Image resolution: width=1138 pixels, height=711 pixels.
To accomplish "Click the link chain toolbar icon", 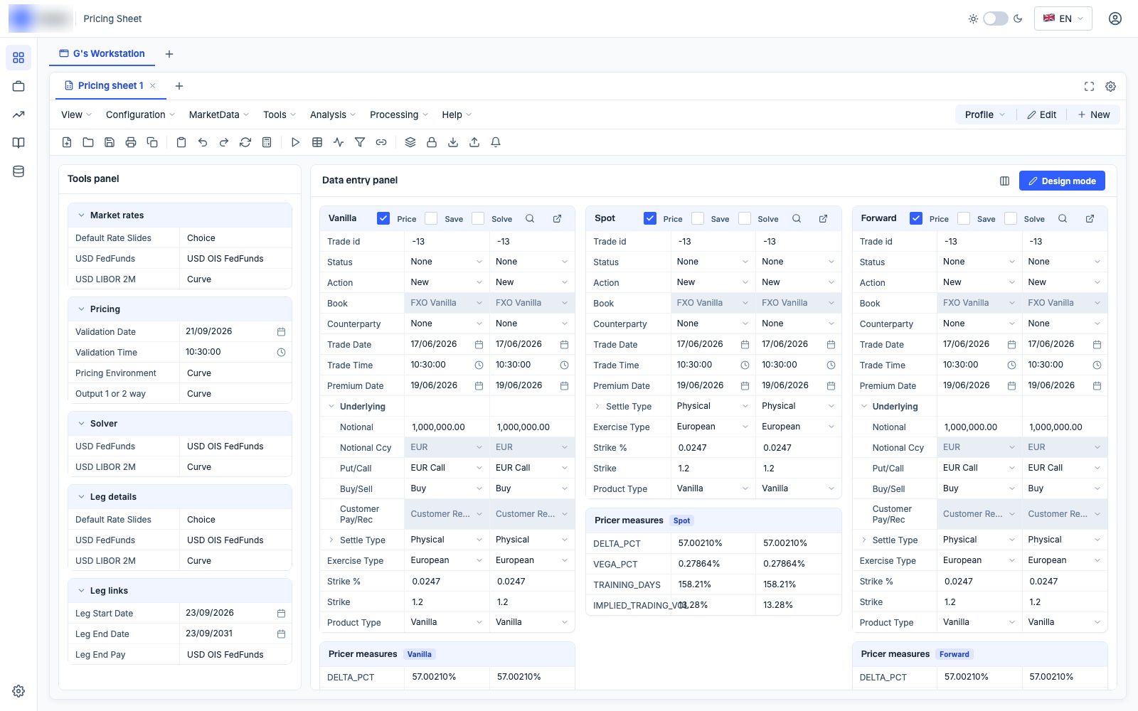I will [381, 142].
